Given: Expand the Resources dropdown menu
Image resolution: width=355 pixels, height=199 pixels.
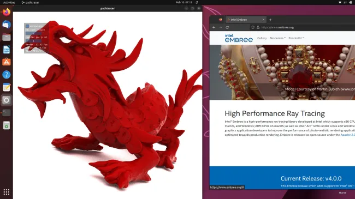Looking at the screenshot, I should pos(277,38).
